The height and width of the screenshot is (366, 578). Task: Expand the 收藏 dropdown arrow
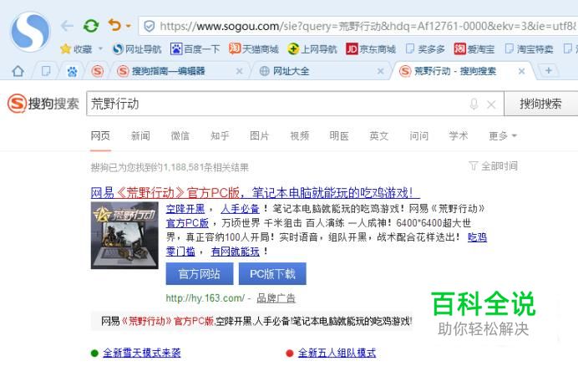[x=100, y=48]
